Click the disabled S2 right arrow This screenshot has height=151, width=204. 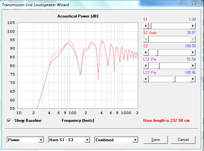coord(193,39)
